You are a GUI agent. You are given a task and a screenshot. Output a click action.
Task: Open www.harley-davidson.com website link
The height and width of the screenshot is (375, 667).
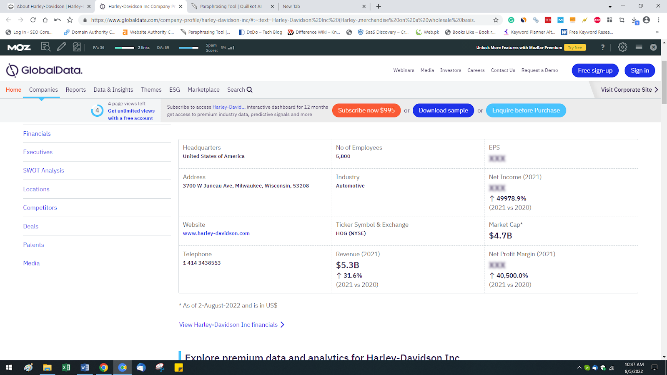tap(216, 233)
